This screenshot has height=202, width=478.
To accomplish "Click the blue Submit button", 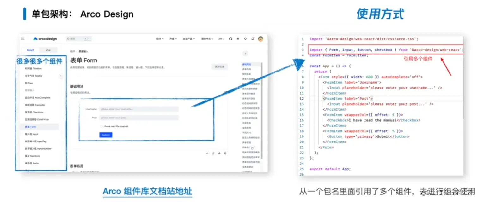I will point(106,135).
